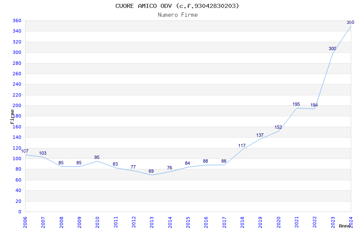The height and width of the screenshot is (230, 355).
Task: Click y-axis tick value "120"
Action: coord(17,148)
